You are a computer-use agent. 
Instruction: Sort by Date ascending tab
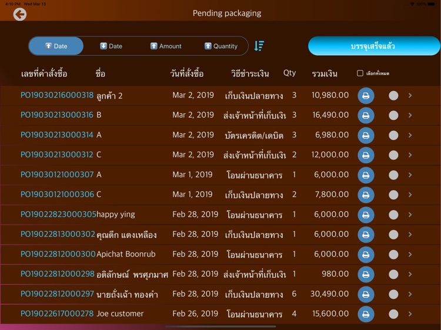56,46
